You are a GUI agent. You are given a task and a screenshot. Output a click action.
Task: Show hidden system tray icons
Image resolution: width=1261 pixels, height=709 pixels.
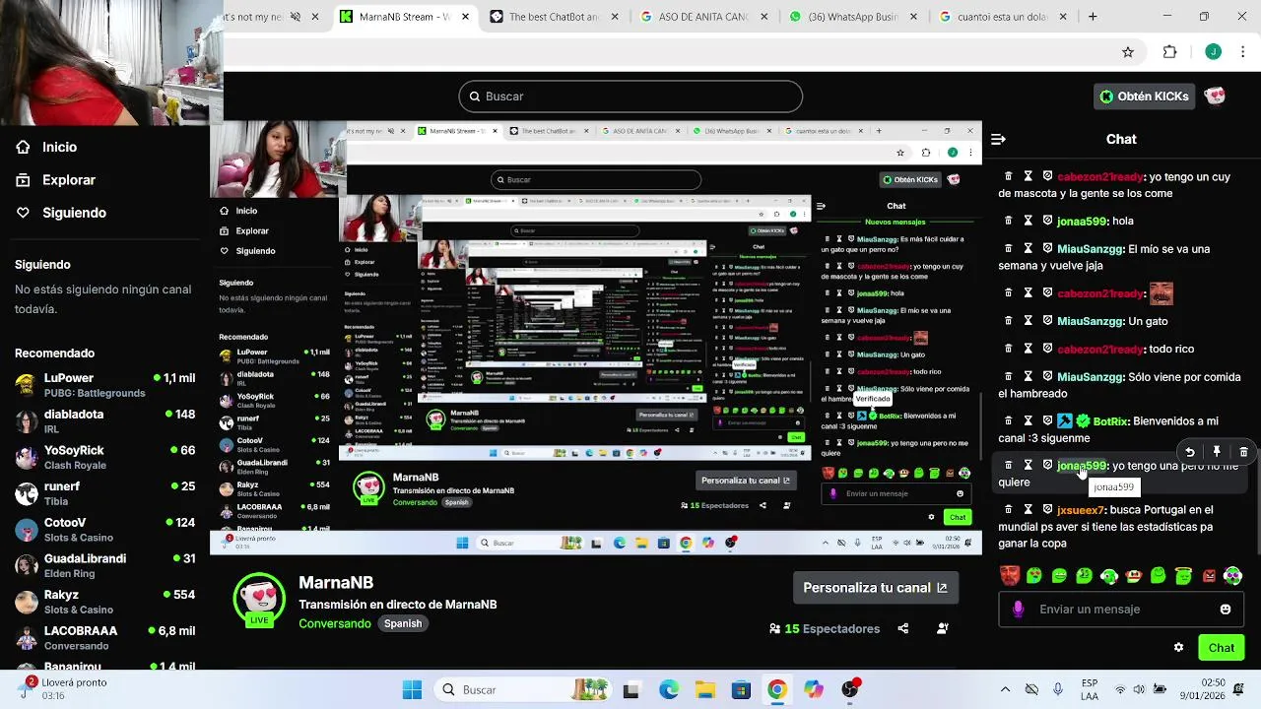[1005, 689]
